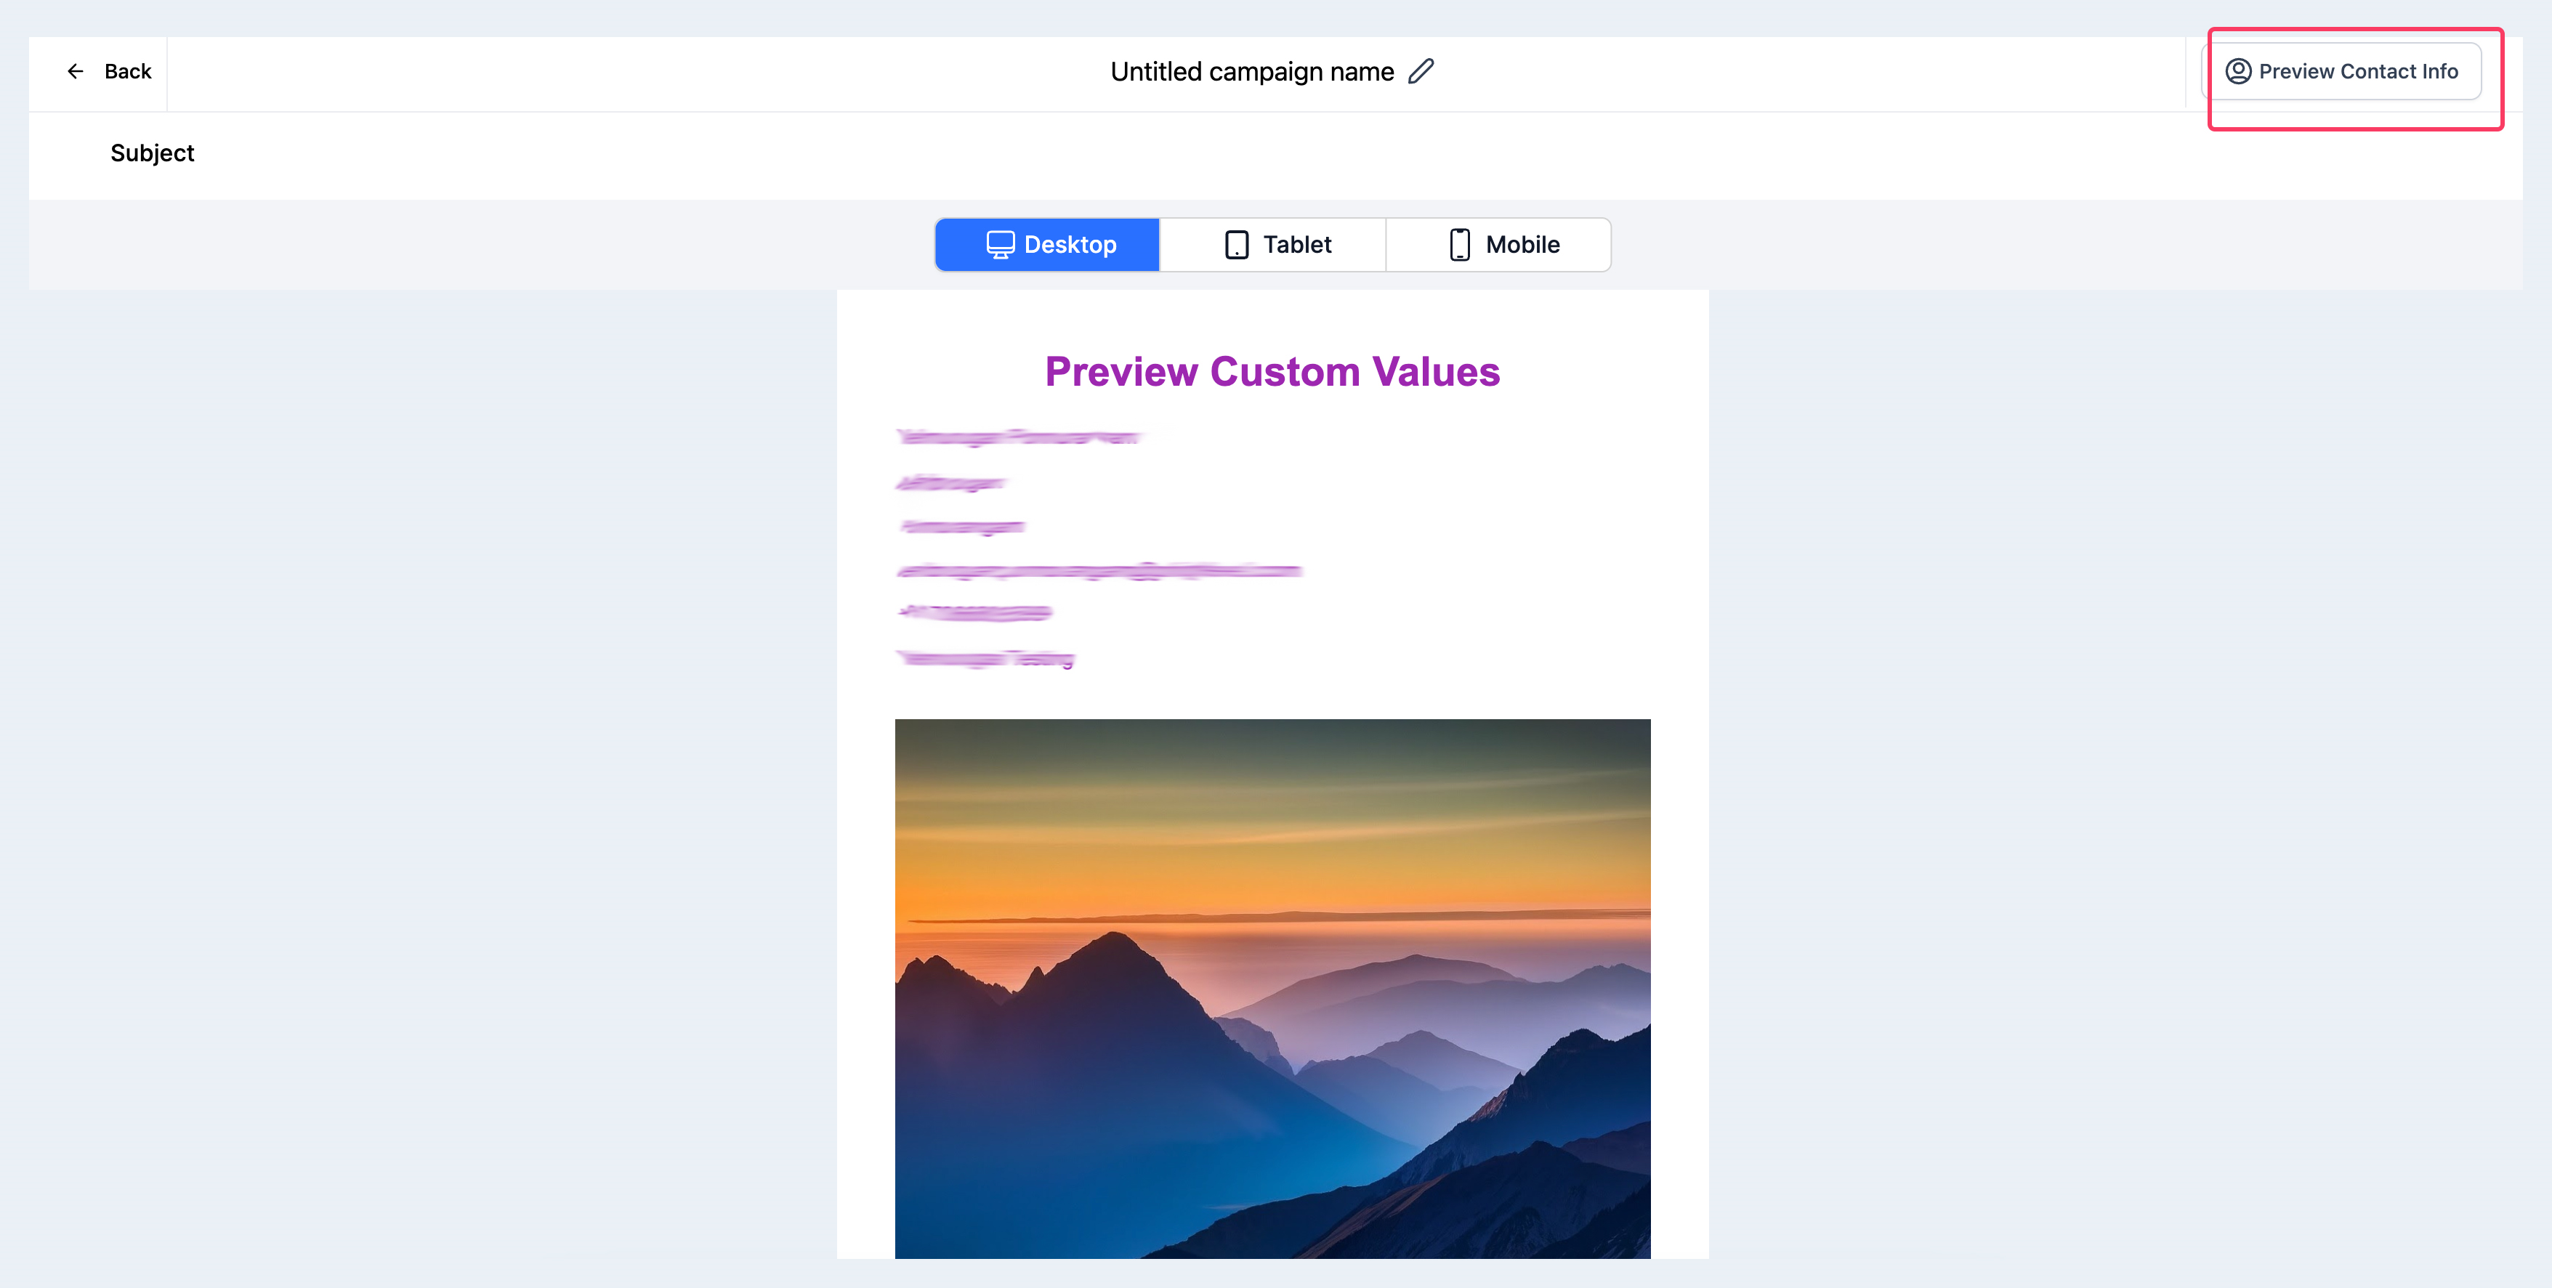2552x1288 pixels.
Task: Click the Preview Custom Values heading
Action: pos(1272,373)
